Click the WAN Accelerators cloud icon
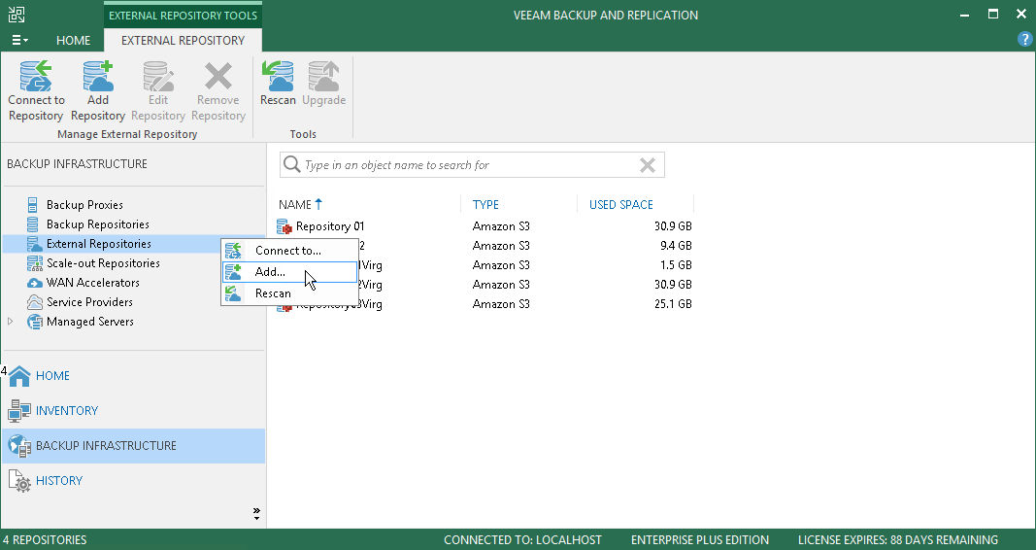 coord(34,283)
